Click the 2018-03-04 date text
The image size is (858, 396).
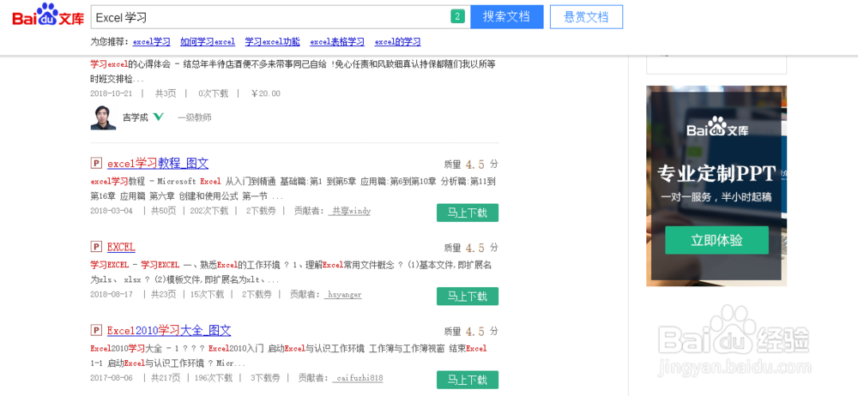[x=112, y=211]
